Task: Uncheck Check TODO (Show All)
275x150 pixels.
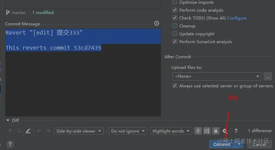Action: point(175,18)
